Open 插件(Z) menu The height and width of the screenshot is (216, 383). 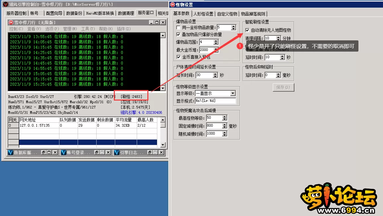click(x=123, y=29)
